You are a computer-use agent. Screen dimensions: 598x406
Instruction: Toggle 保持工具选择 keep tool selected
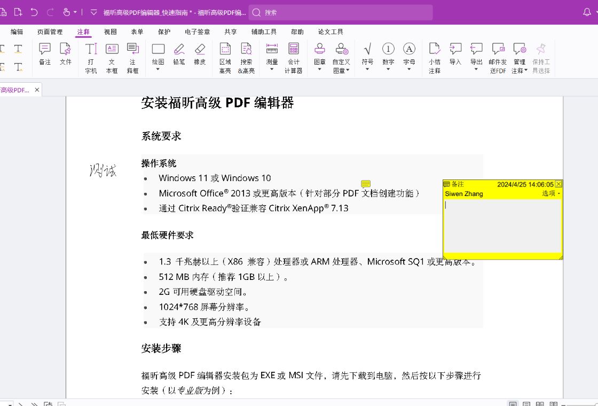click(x=541, y=58)
